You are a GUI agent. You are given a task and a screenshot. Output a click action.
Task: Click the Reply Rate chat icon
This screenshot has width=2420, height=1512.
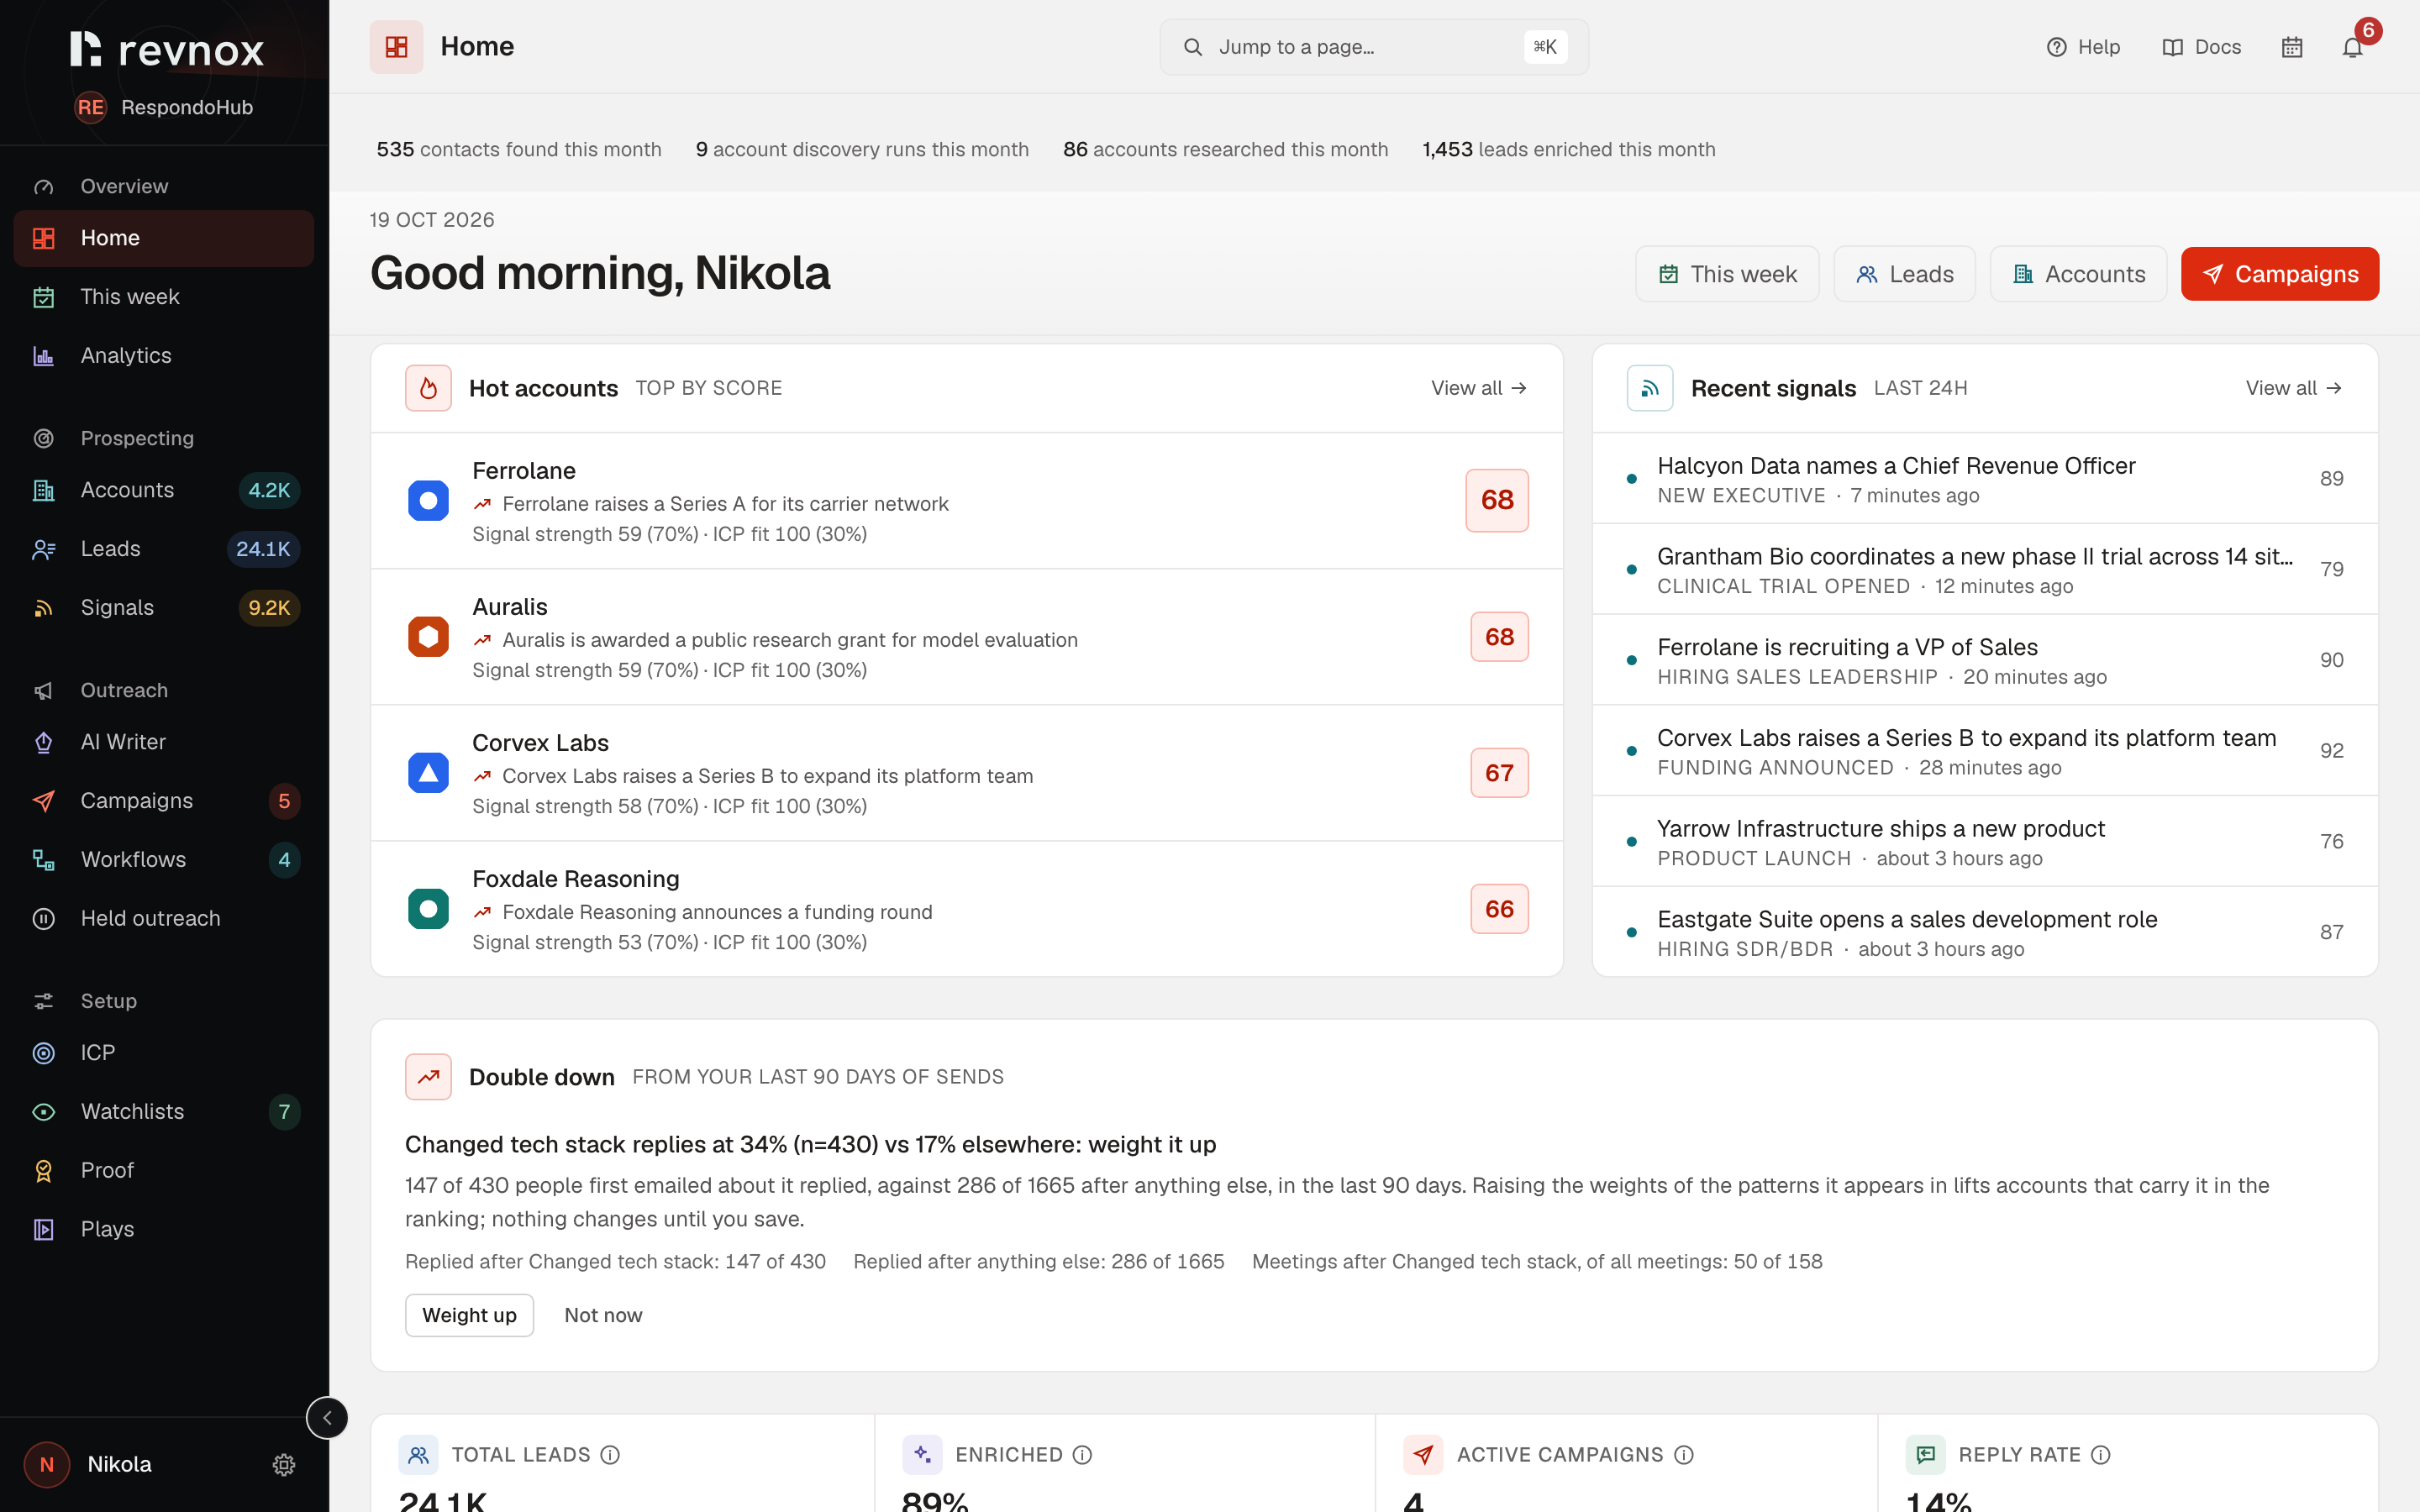coord(1926,1454)
